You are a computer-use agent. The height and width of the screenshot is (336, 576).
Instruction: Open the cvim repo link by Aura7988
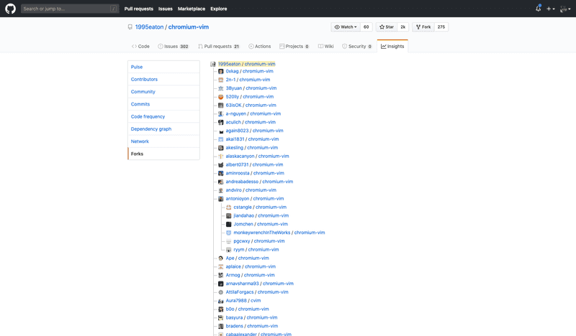point(256,300)
